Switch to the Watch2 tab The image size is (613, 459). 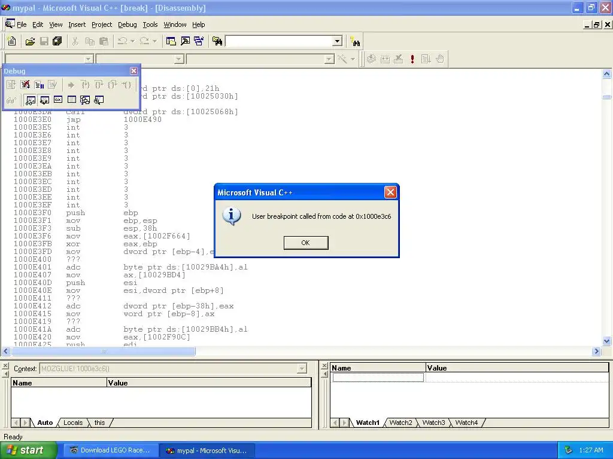coord(400,423)
